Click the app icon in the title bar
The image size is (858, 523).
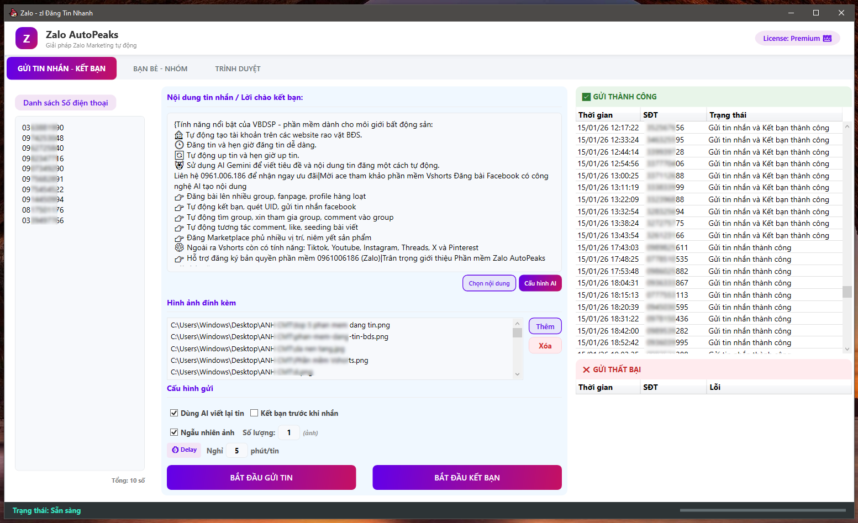click(x=13, y=13)
